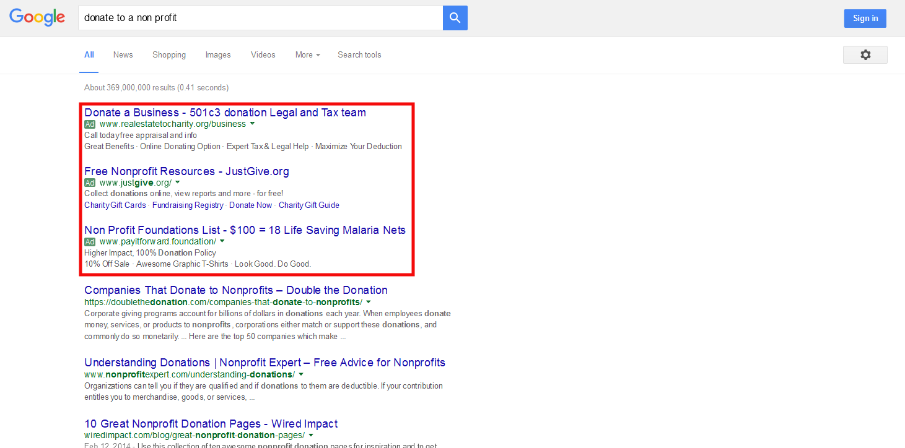Click the www.realestatetocharity.org/business URL text
Image resolution: width=905 pixels, height=448 pixels.
coord(173,124)
